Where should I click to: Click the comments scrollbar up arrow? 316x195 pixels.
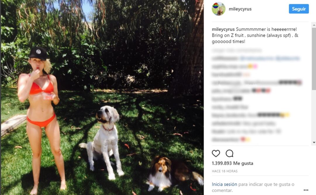pyautogui.click(x=314, y=25)
